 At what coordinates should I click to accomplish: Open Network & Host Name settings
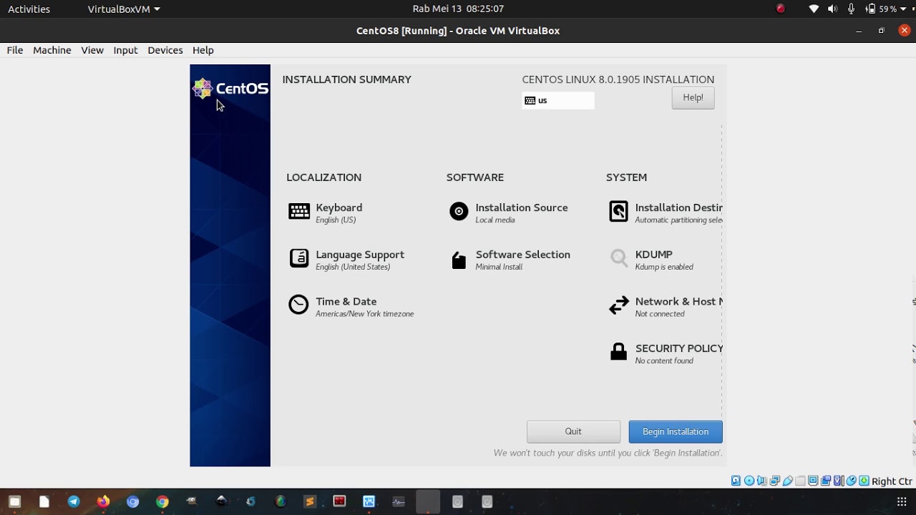pos(666,307)
